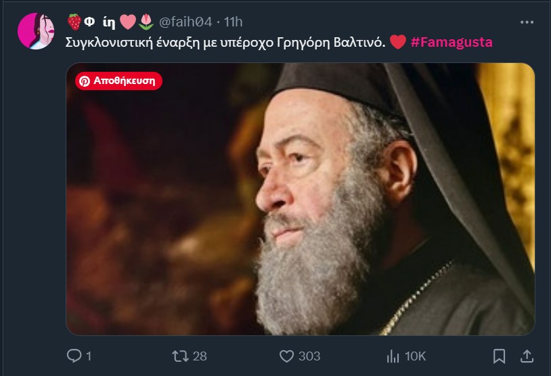Click the repost count 28

tap(199, 356)
